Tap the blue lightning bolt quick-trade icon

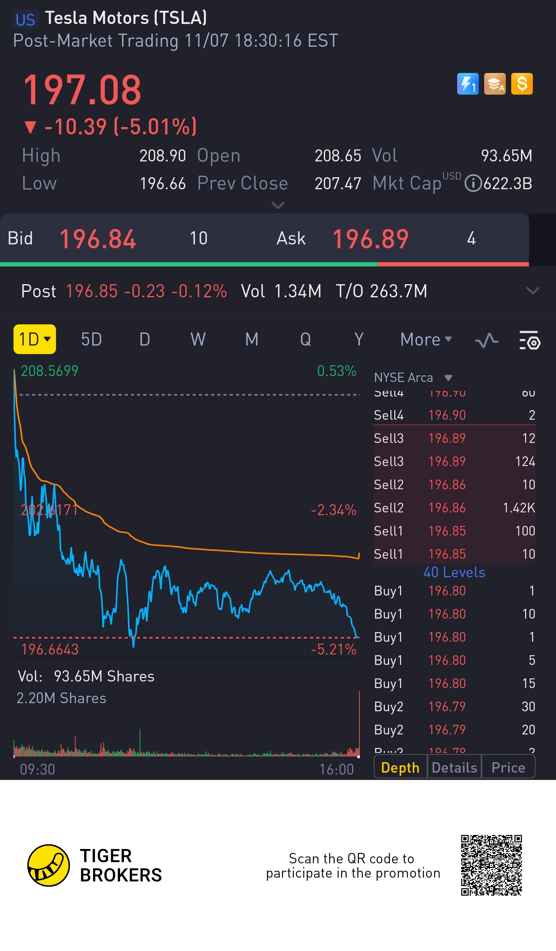(x=468, y=84)
